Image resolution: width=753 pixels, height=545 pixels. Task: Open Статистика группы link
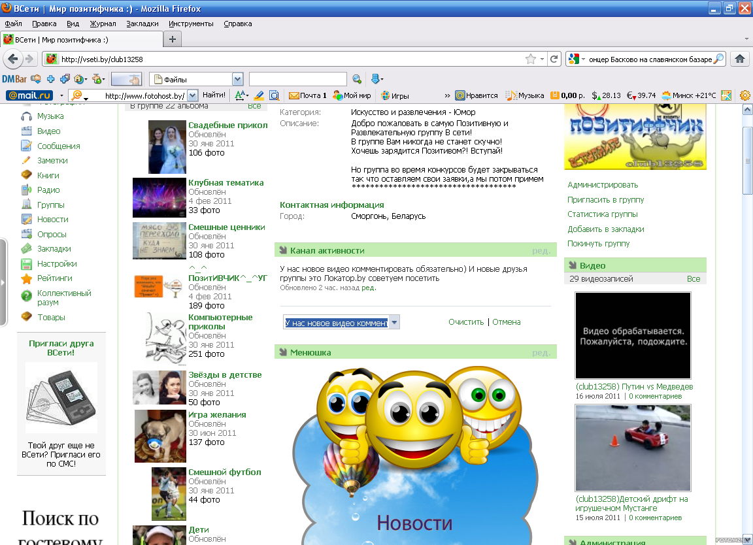coord(602,214)
